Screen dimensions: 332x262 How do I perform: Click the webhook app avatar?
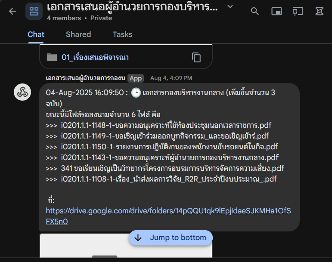click(22, 92)
